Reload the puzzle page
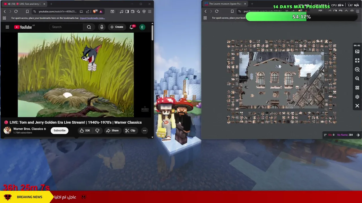This screenshot has width=362, height=203. click(x=217, y=12)
